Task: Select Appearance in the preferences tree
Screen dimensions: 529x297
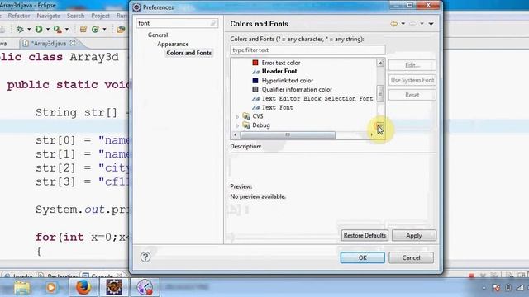Action: 173,44
